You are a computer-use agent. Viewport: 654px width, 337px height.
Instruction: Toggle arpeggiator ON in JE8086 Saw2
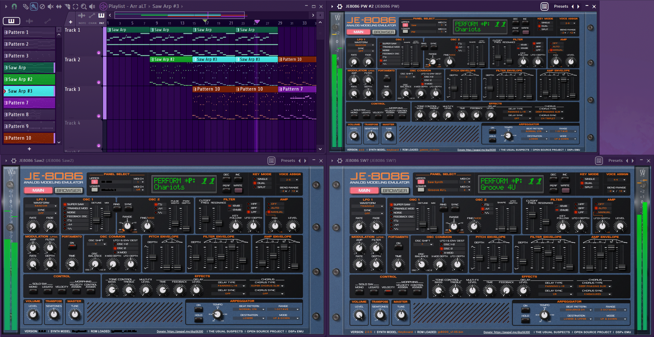click(x=198, y=309)
